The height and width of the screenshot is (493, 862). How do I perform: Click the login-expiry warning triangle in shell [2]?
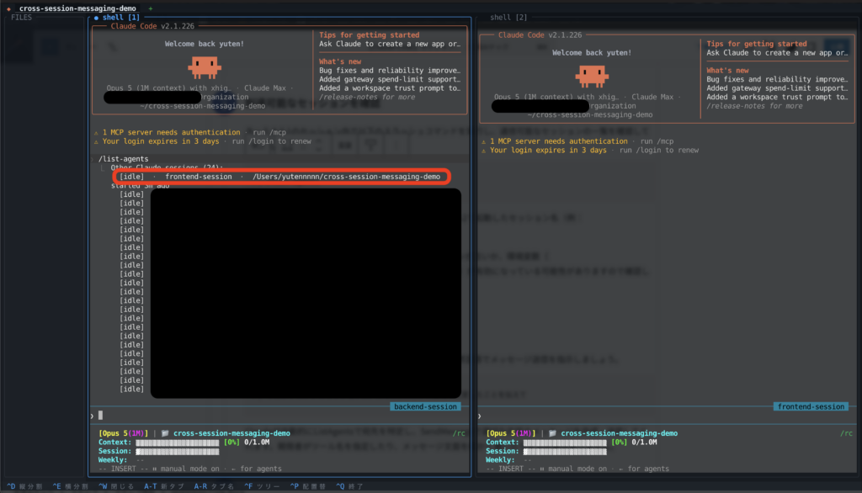coord(484,151)
